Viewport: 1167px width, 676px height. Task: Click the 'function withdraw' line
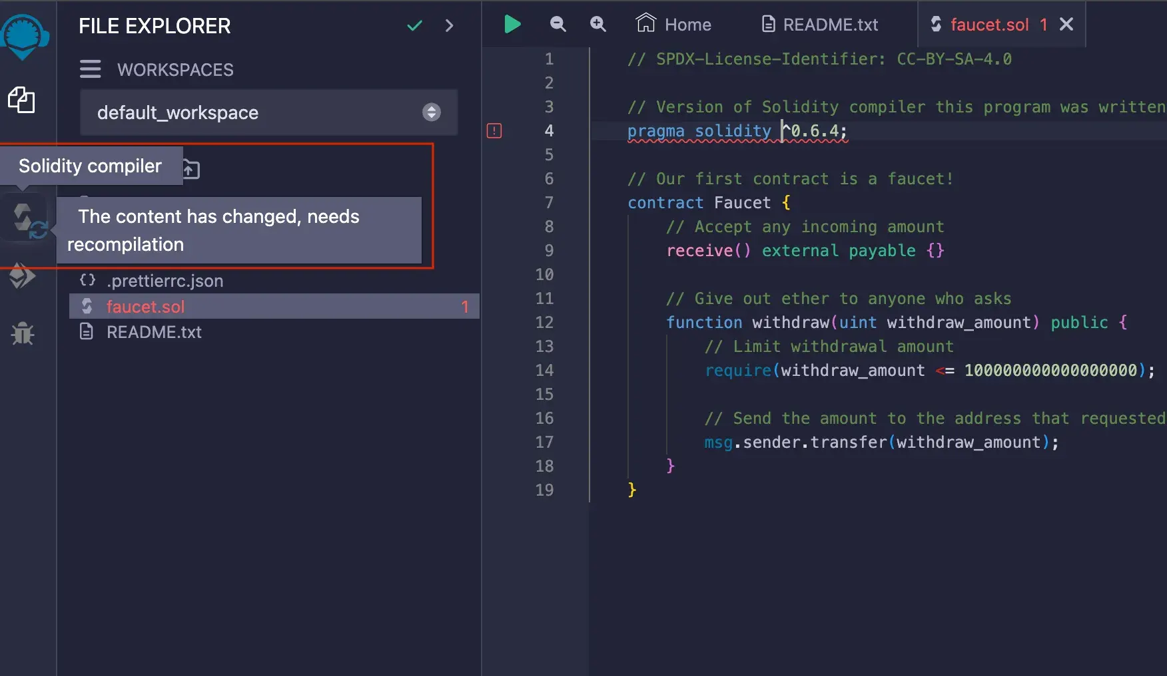click(897, 323)
